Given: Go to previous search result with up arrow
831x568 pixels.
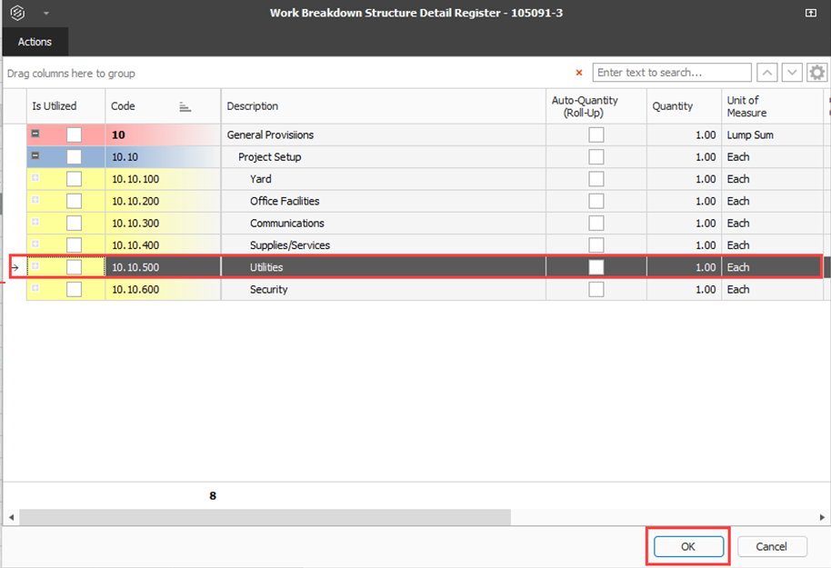Looking at the screenshot, I should tap(768, 73).
